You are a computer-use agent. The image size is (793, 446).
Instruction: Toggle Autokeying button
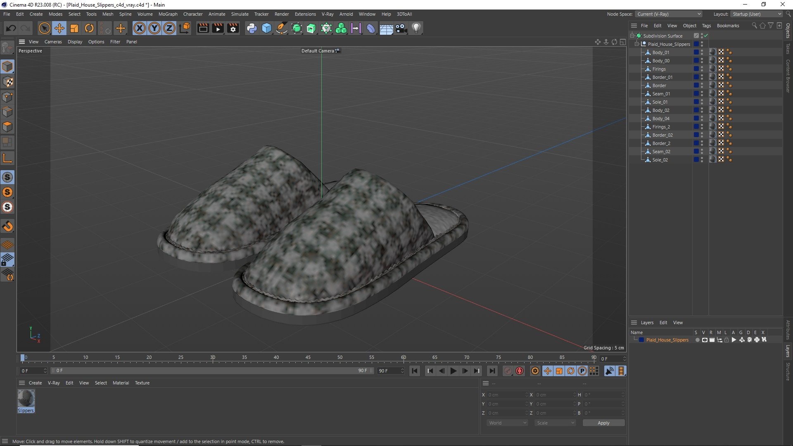[x=520, y=371]
